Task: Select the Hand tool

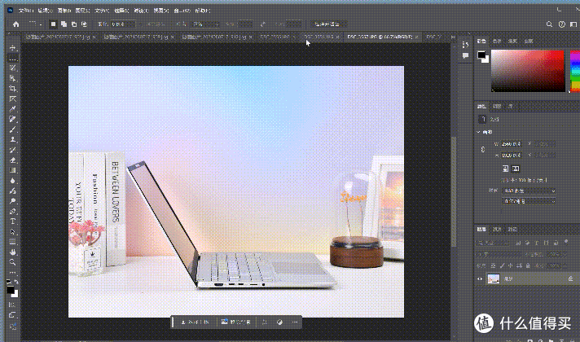Action: 12,252
